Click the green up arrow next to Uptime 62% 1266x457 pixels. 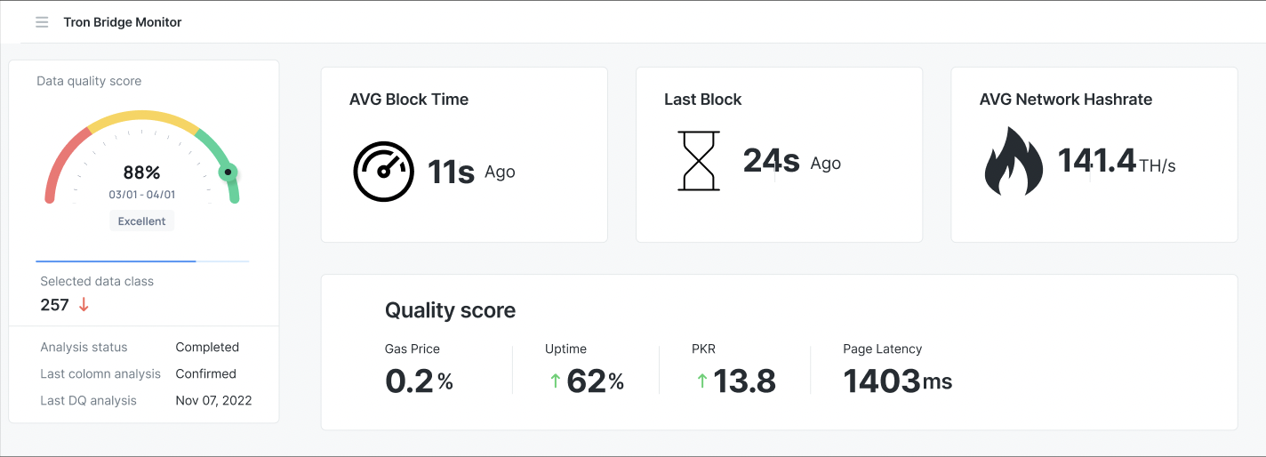[555, 381]
